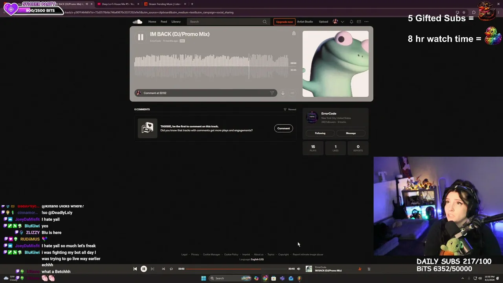The width and height of the screenshot is (503, 283).
Task: Toggle shuffle in the player bar
Action: 163,269
